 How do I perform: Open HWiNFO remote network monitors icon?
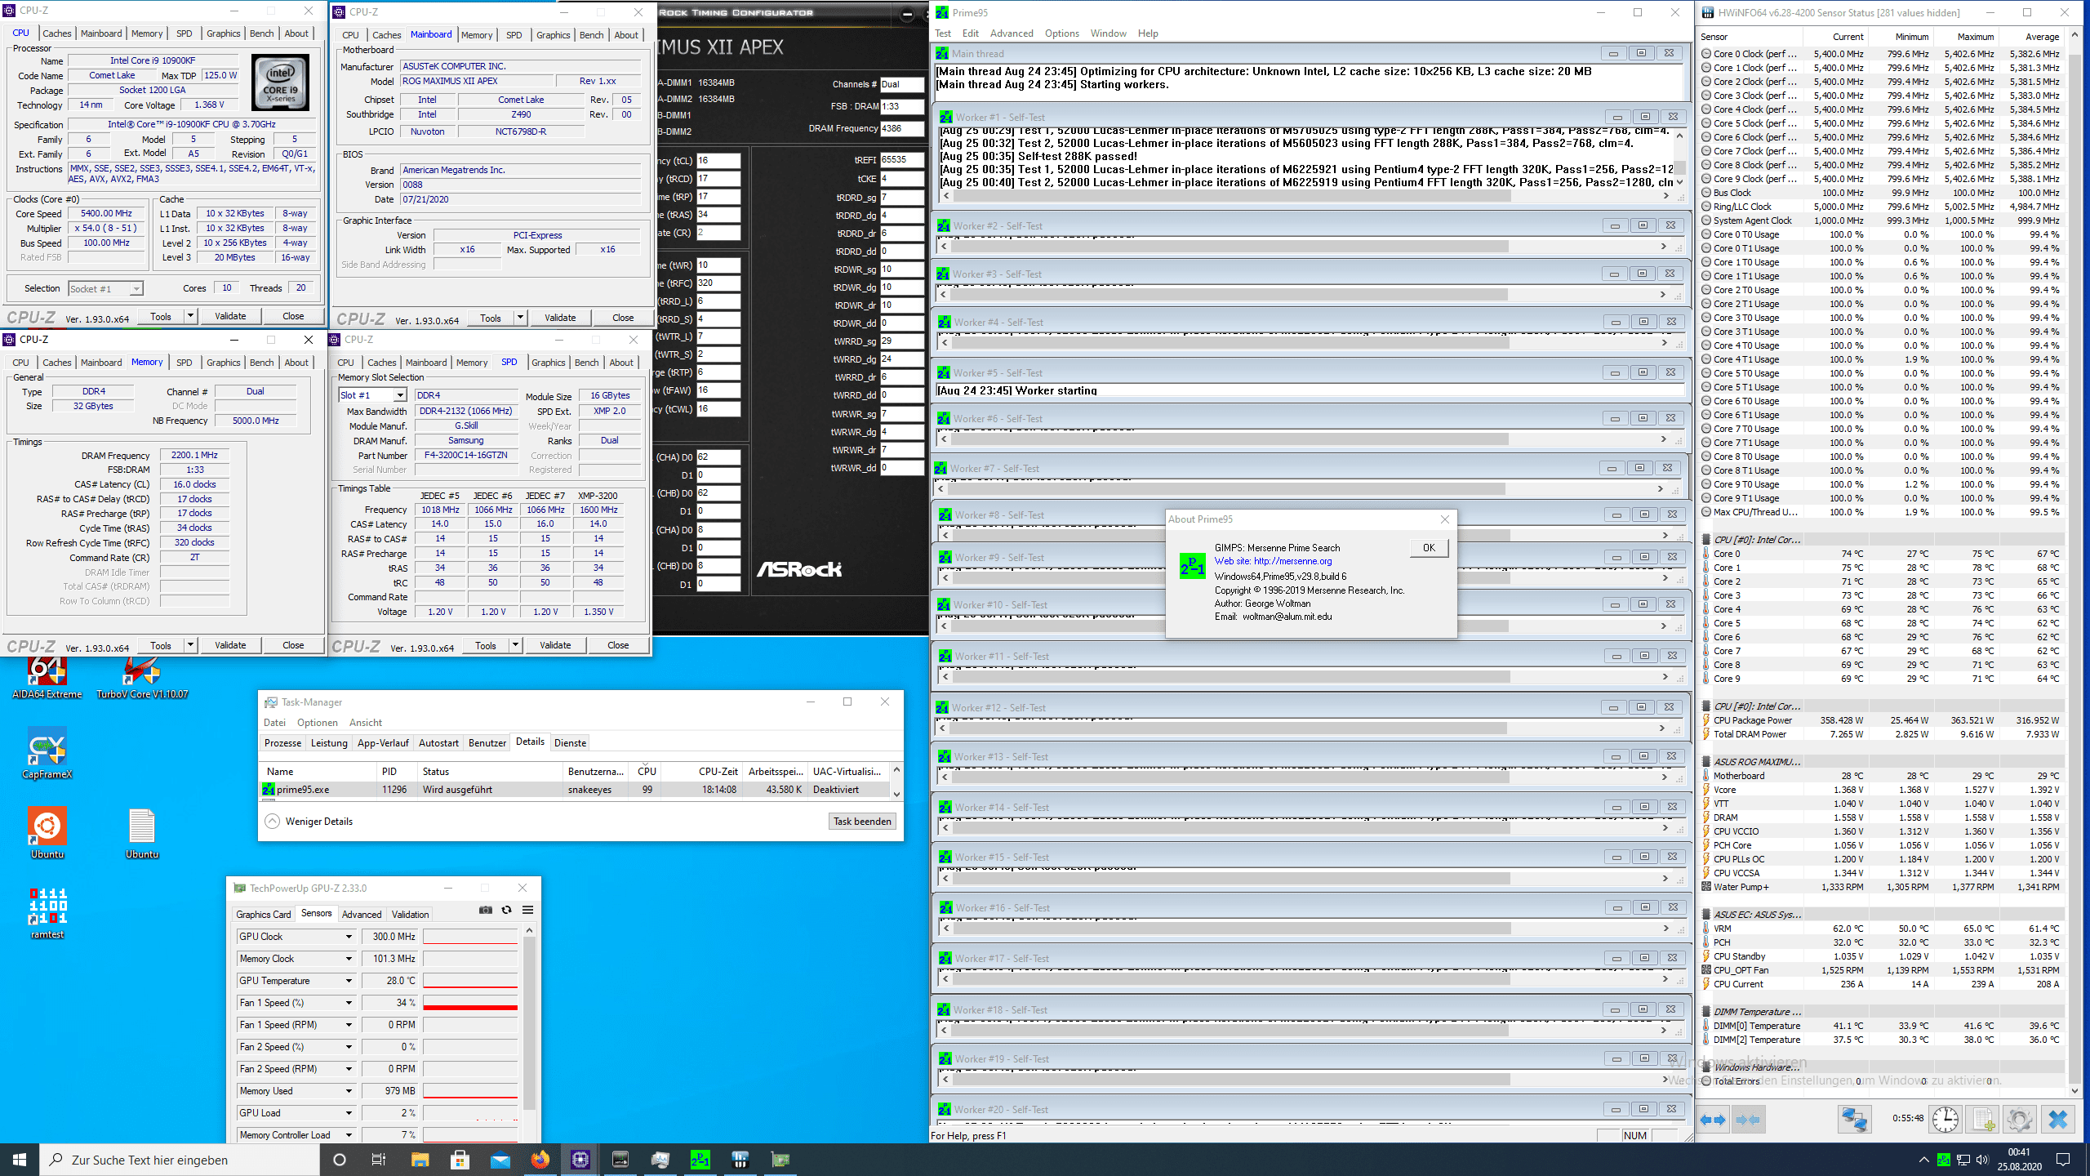coord(1853,1119)
